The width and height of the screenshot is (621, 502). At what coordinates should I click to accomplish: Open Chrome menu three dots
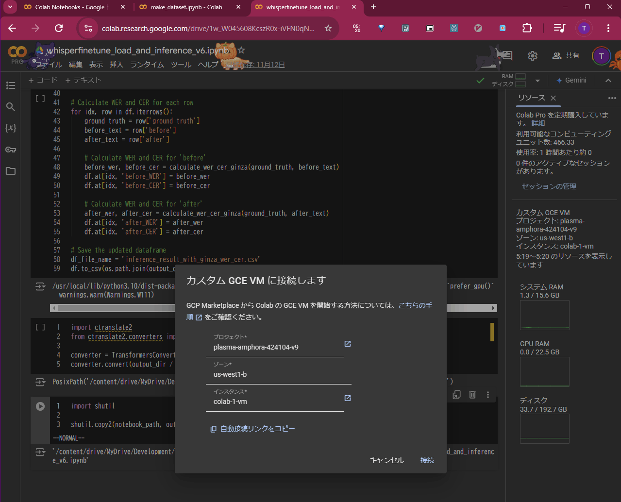click(608, 28)
